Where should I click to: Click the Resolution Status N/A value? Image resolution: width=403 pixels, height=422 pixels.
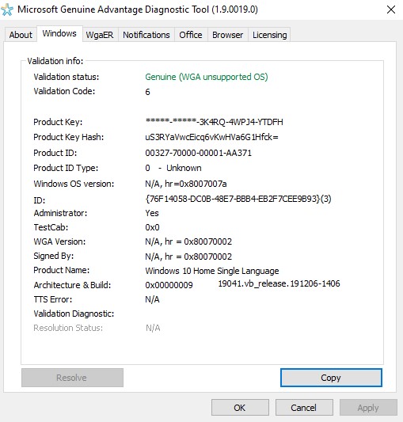point(153,328)
